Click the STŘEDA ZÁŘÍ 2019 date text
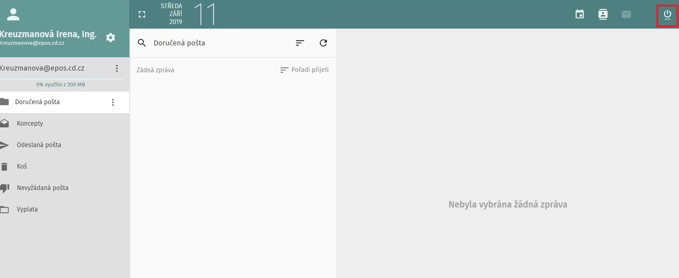679x278 pixels. point(172,14)
